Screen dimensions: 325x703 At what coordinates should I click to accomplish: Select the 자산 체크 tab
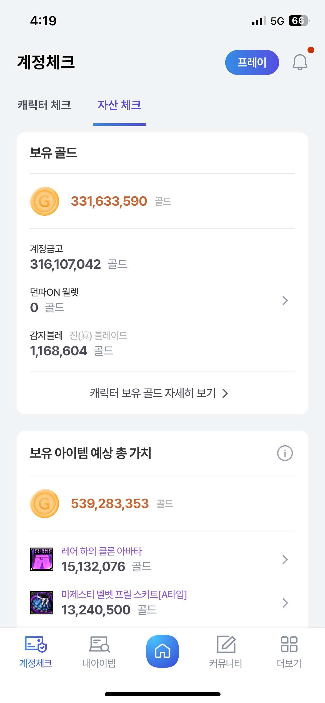tap(119, 105)
